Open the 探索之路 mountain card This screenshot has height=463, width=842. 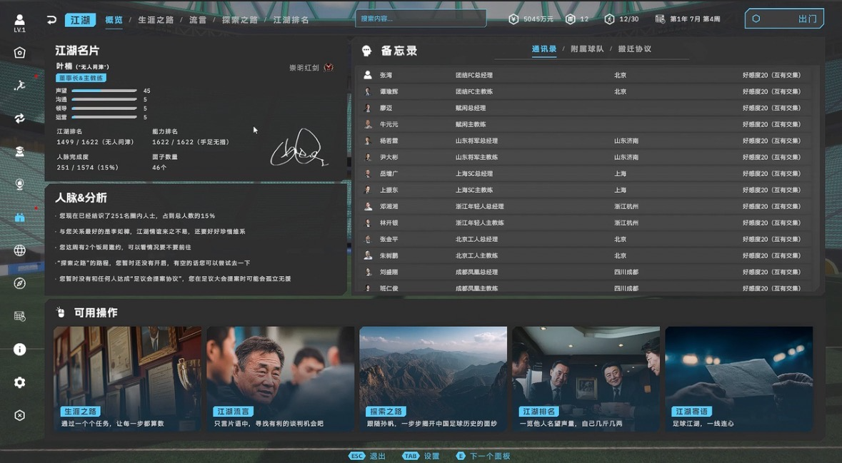[433, 378]
